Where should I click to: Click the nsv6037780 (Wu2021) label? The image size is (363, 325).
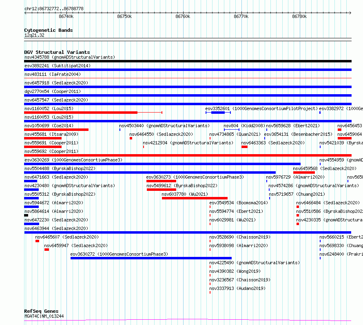click(x=185, y=194)
